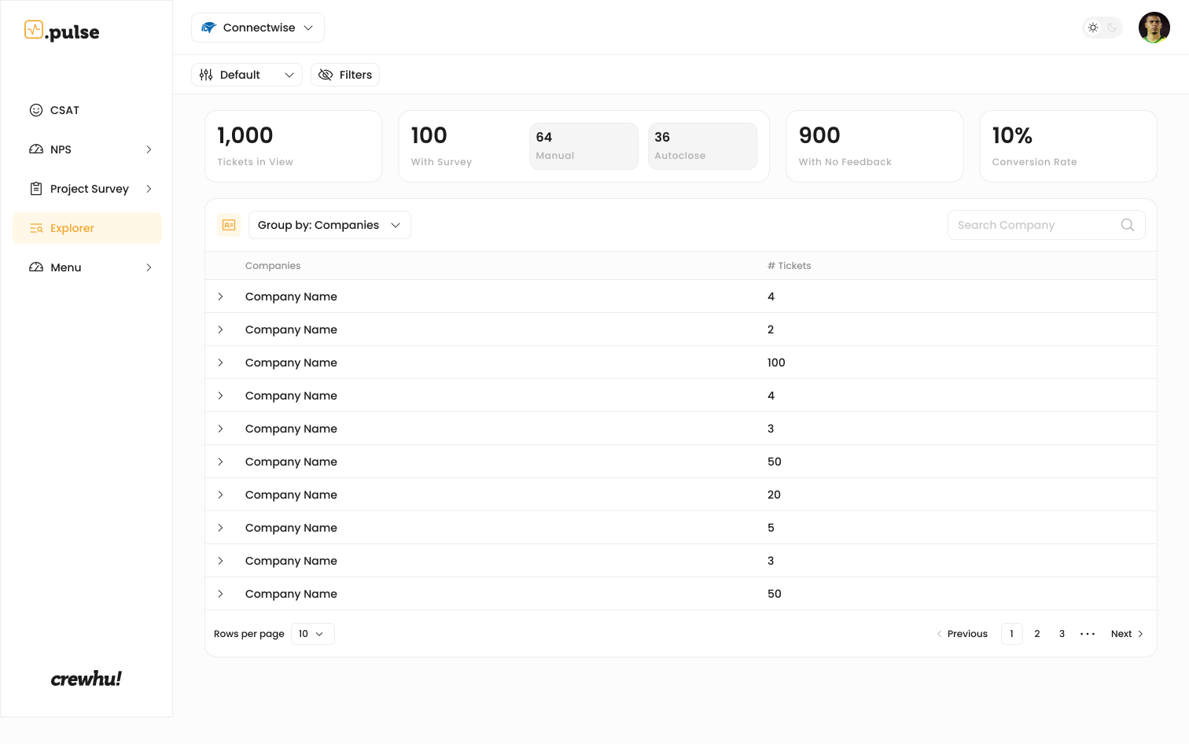Jump to page 2
The height and width of the screenshot is (744, 1189).
coord(1037,634)
